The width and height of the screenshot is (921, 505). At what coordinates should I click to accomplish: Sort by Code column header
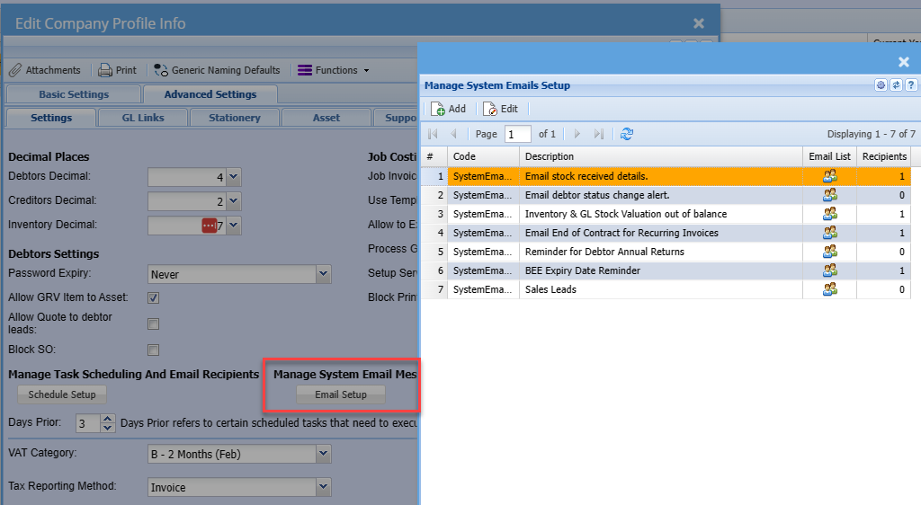pos(483,156)
